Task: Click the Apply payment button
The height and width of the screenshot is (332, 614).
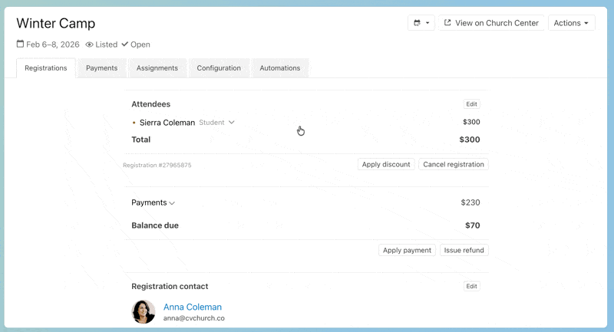Action: (407, 250)
